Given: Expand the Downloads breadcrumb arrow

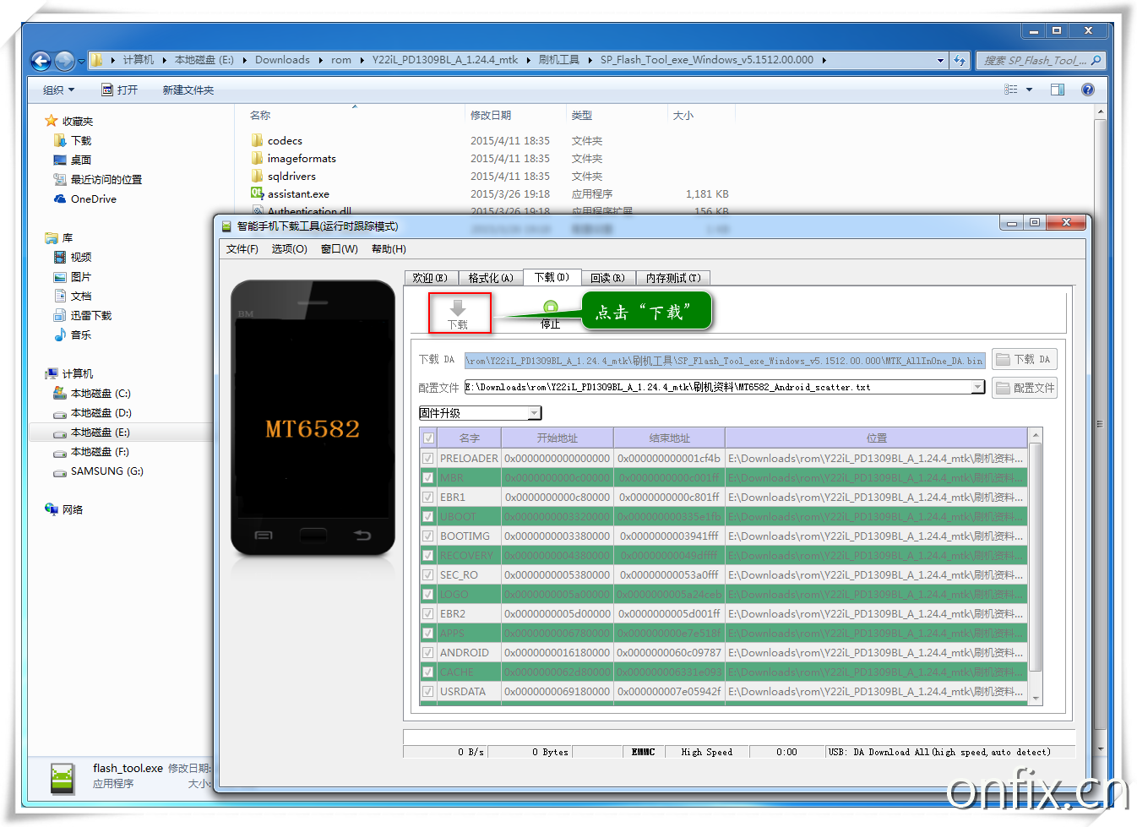Looking at the screenshot, I should [x=321, y=60].
